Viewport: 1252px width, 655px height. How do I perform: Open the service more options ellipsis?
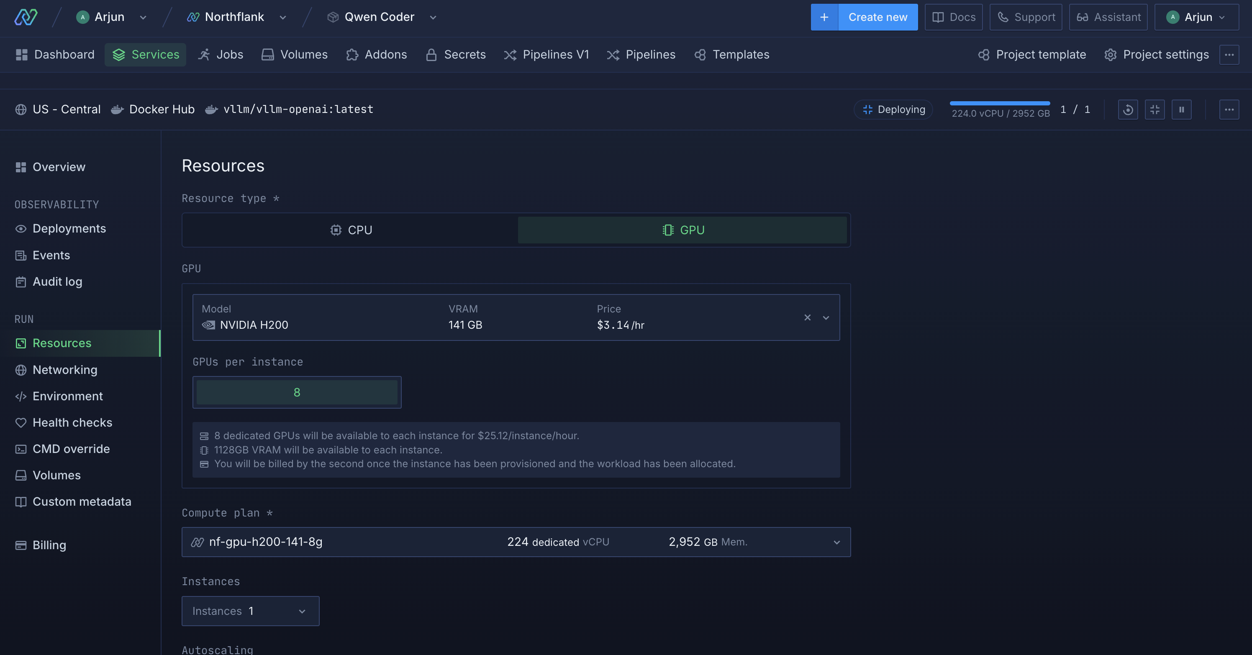coord(1229,109)
